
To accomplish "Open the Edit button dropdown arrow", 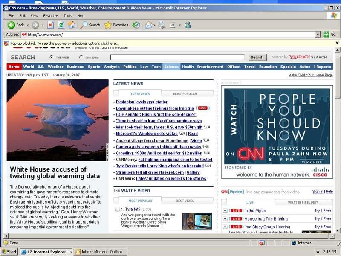I will tap(179, 25).
